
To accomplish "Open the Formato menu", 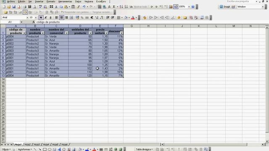I will coord(51,2).
